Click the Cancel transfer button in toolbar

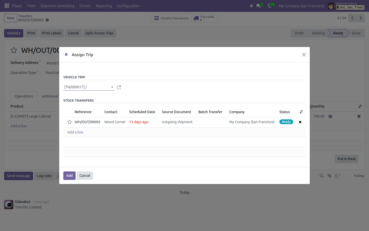click(73, 33)
